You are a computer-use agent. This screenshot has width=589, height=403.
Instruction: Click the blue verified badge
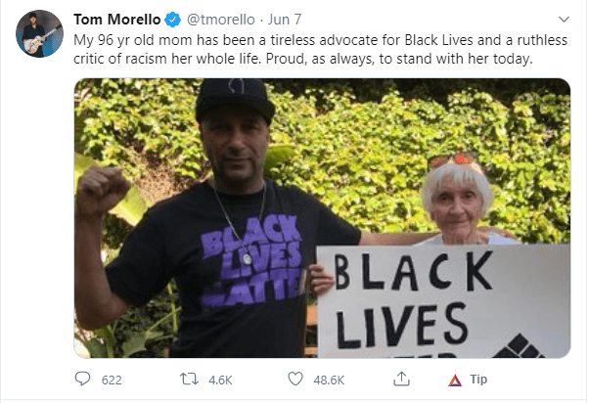173,20
